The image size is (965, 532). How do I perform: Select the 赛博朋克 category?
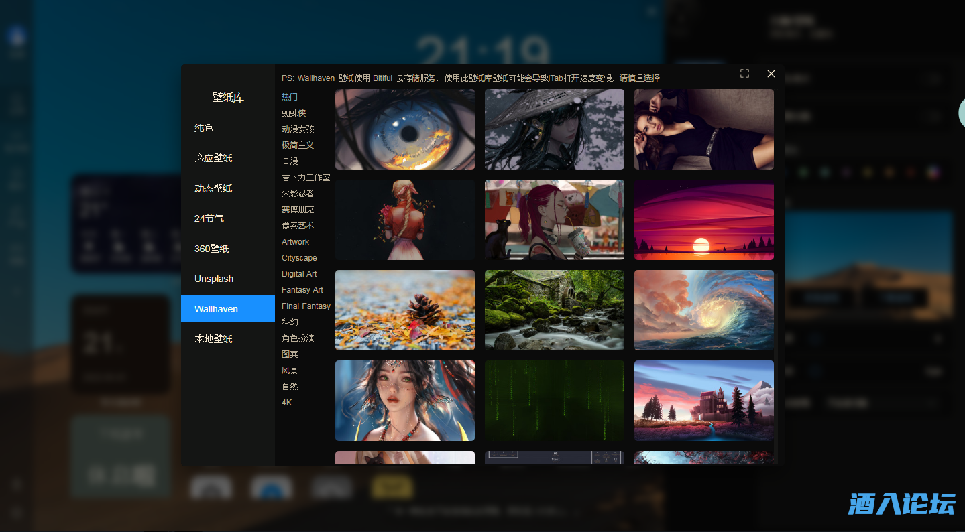coord(298,210)
